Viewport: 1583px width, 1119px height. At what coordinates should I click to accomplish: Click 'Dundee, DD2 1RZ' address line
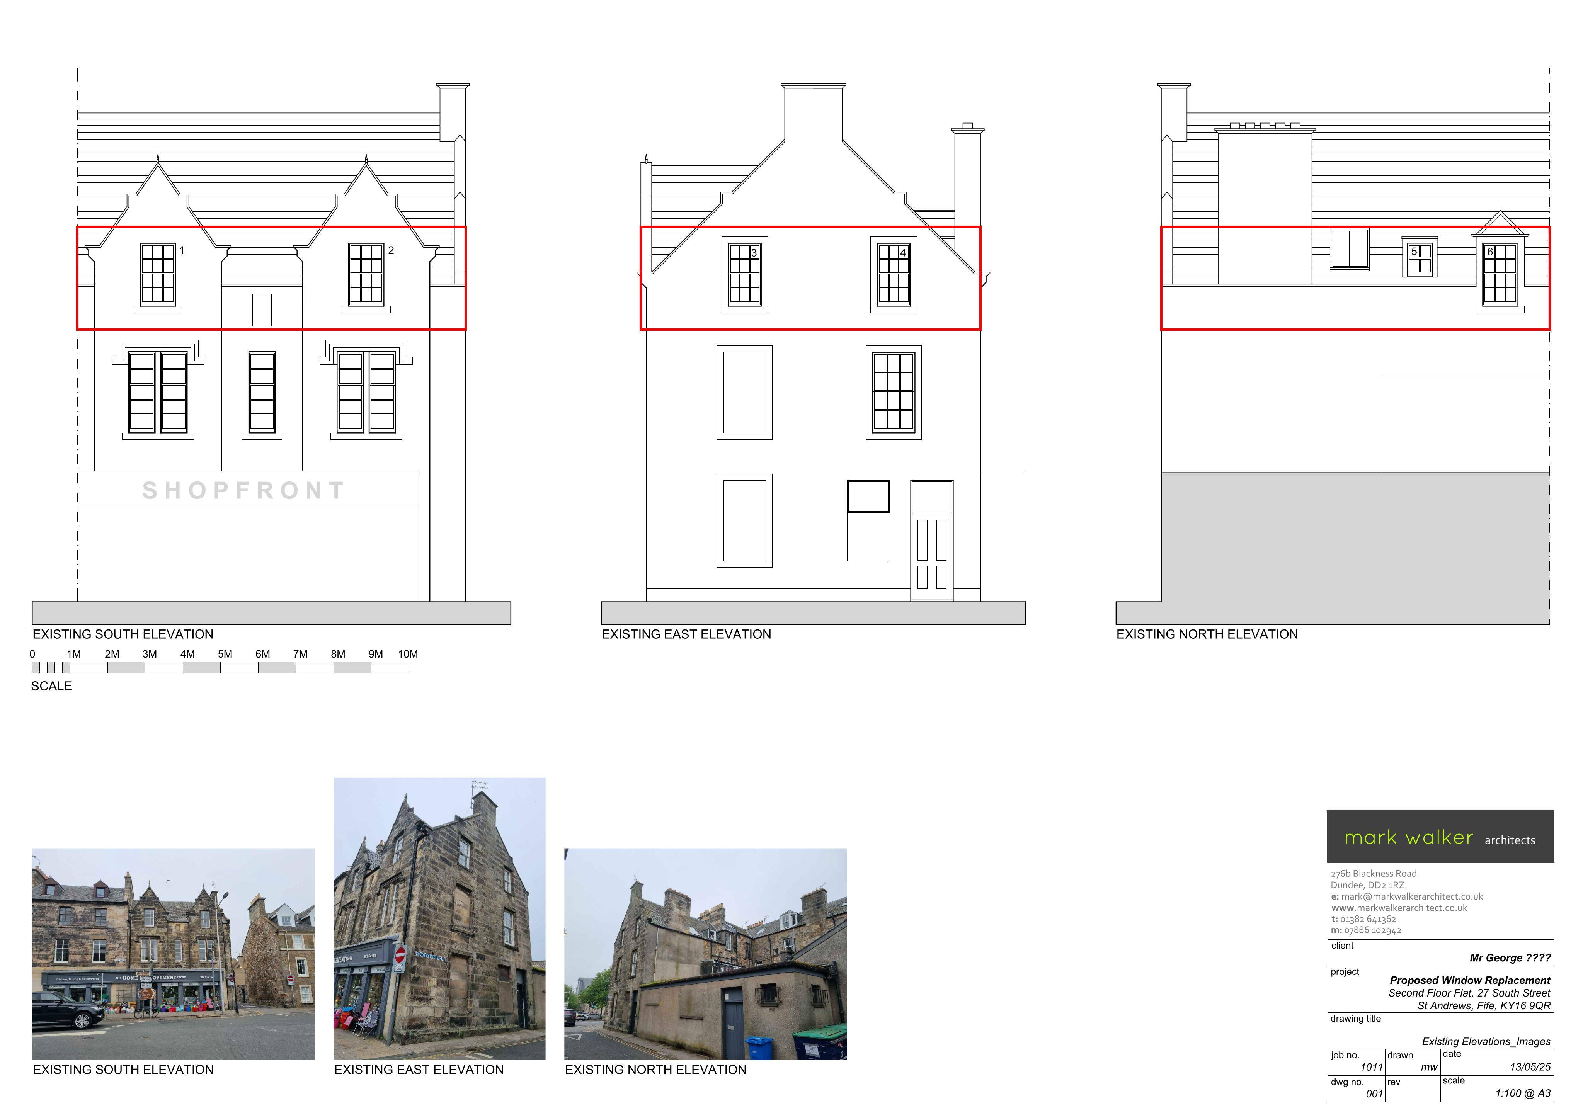[1367, 885]
